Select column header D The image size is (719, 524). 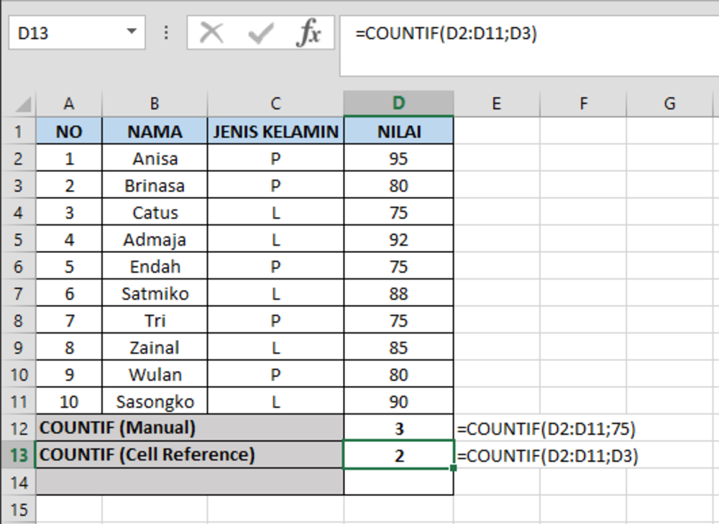click(x=398, y=103)
